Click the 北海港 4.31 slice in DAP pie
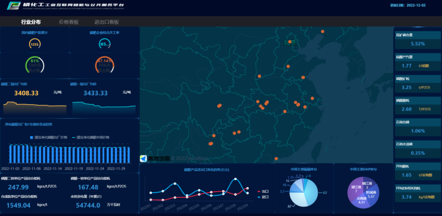Screen dimensions: 442x216 (361, 201)
